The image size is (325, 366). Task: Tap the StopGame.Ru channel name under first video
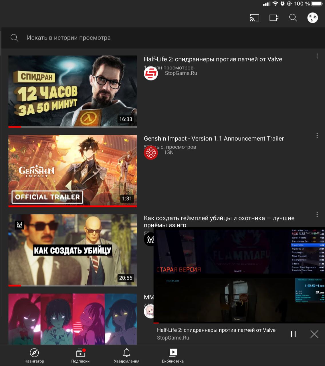pos(181,73)
